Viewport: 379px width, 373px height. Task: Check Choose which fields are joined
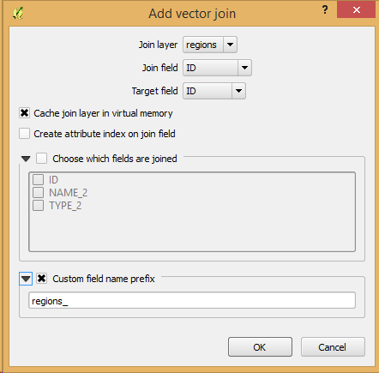click(42, 159)
